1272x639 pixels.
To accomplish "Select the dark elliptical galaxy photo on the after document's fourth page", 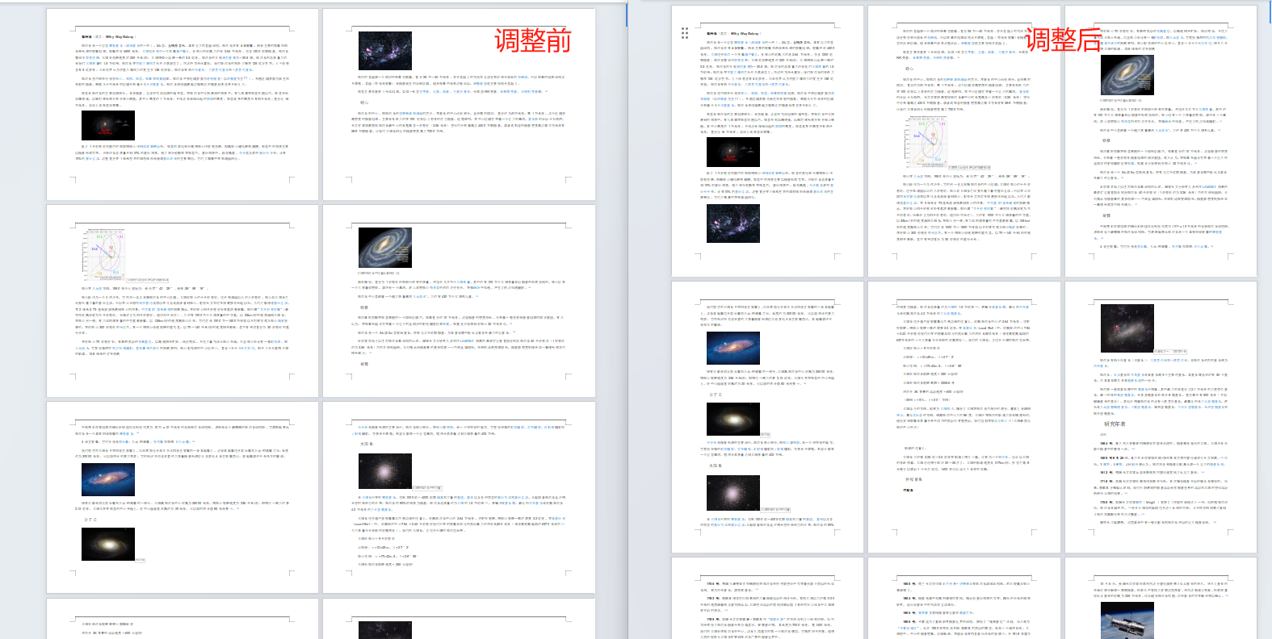I will (x=733, y=420).
